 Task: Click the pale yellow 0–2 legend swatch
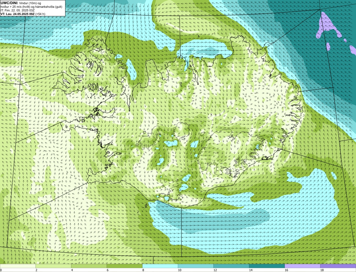point(18,266)
